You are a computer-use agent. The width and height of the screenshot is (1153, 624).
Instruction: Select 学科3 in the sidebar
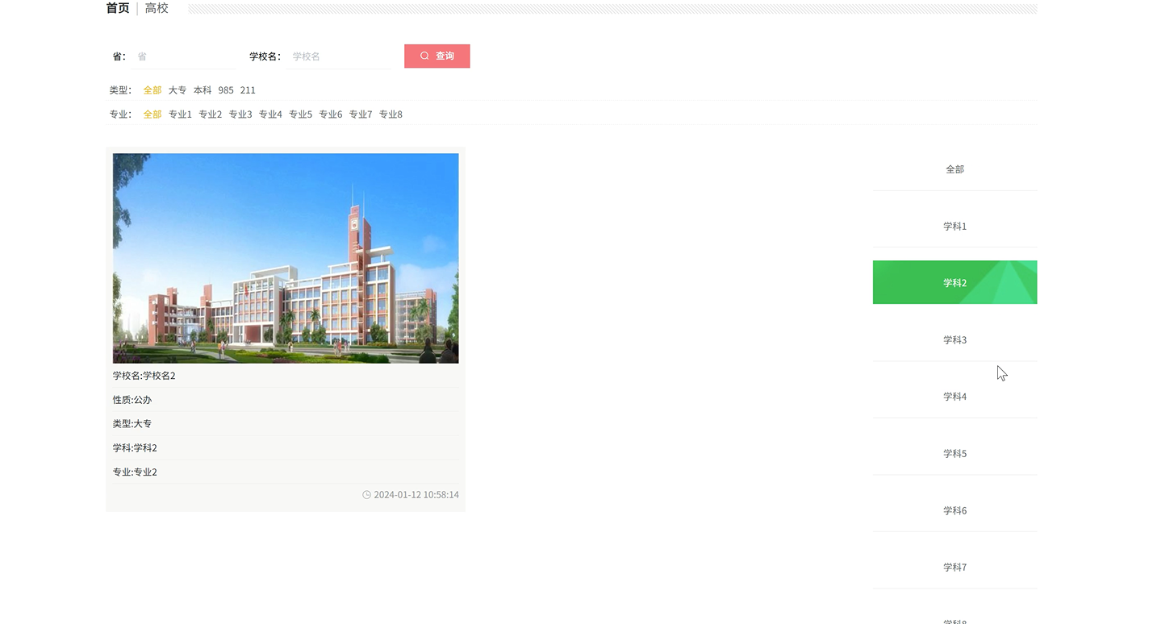(x=955, y=340)
